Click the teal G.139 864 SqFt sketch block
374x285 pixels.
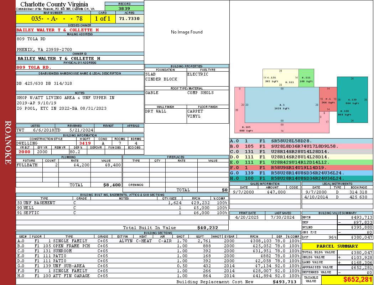(x=352, y=100)
